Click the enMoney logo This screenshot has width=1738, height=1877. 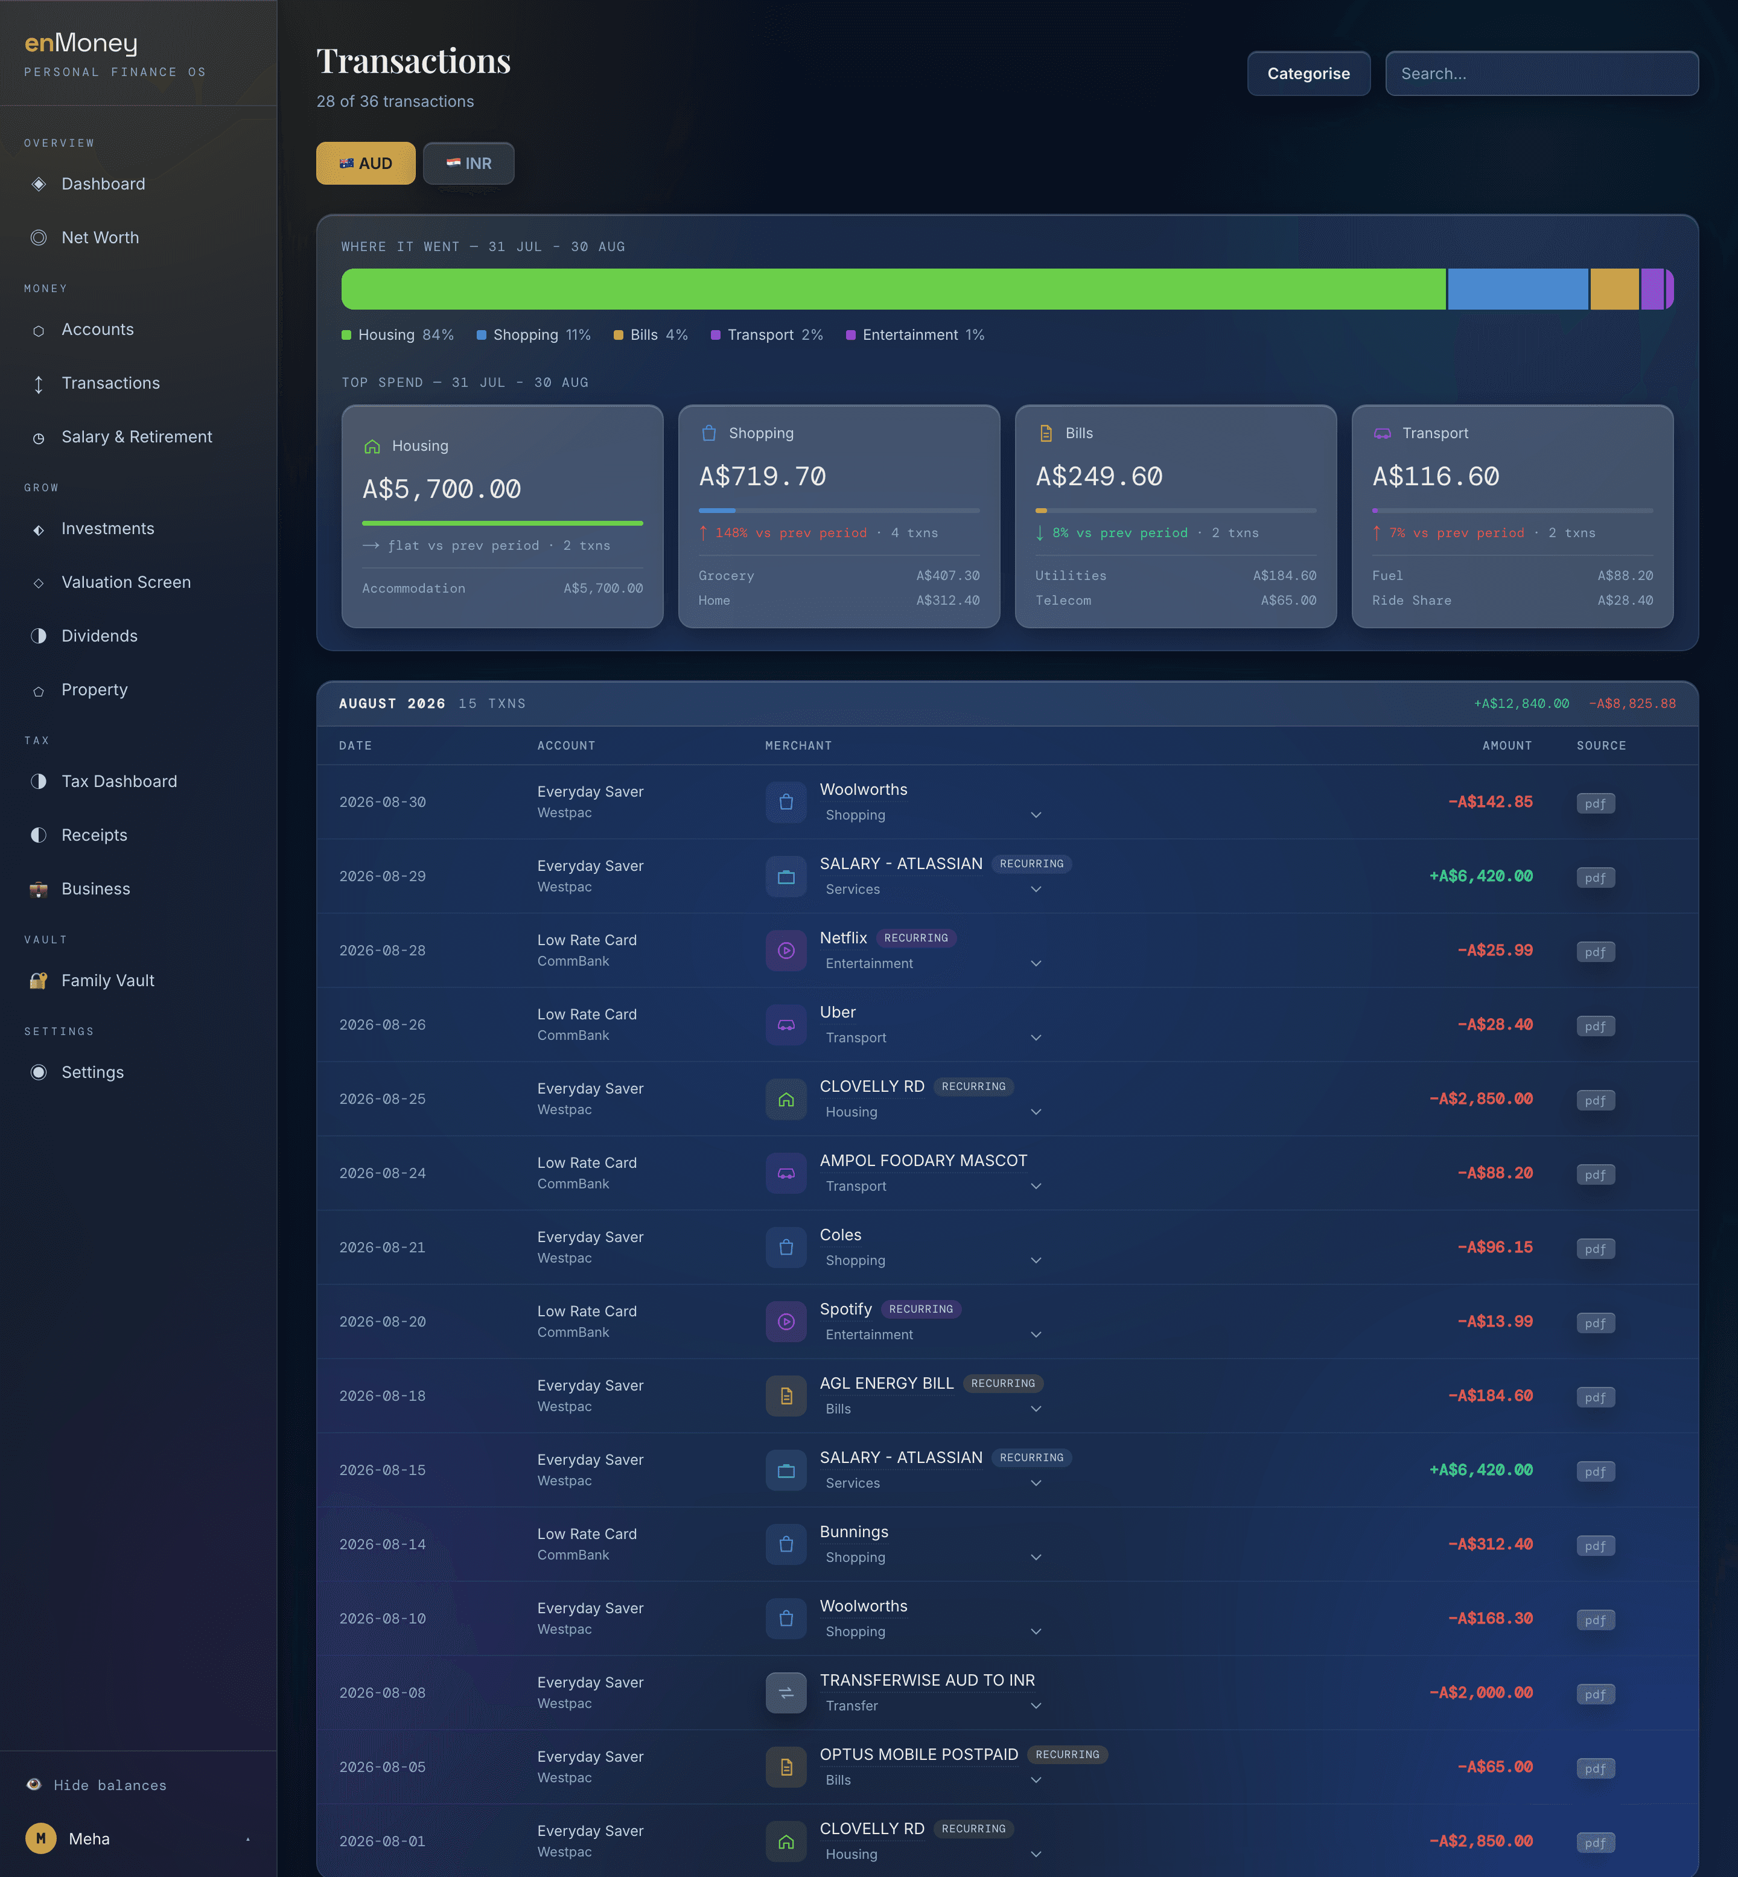81,43
